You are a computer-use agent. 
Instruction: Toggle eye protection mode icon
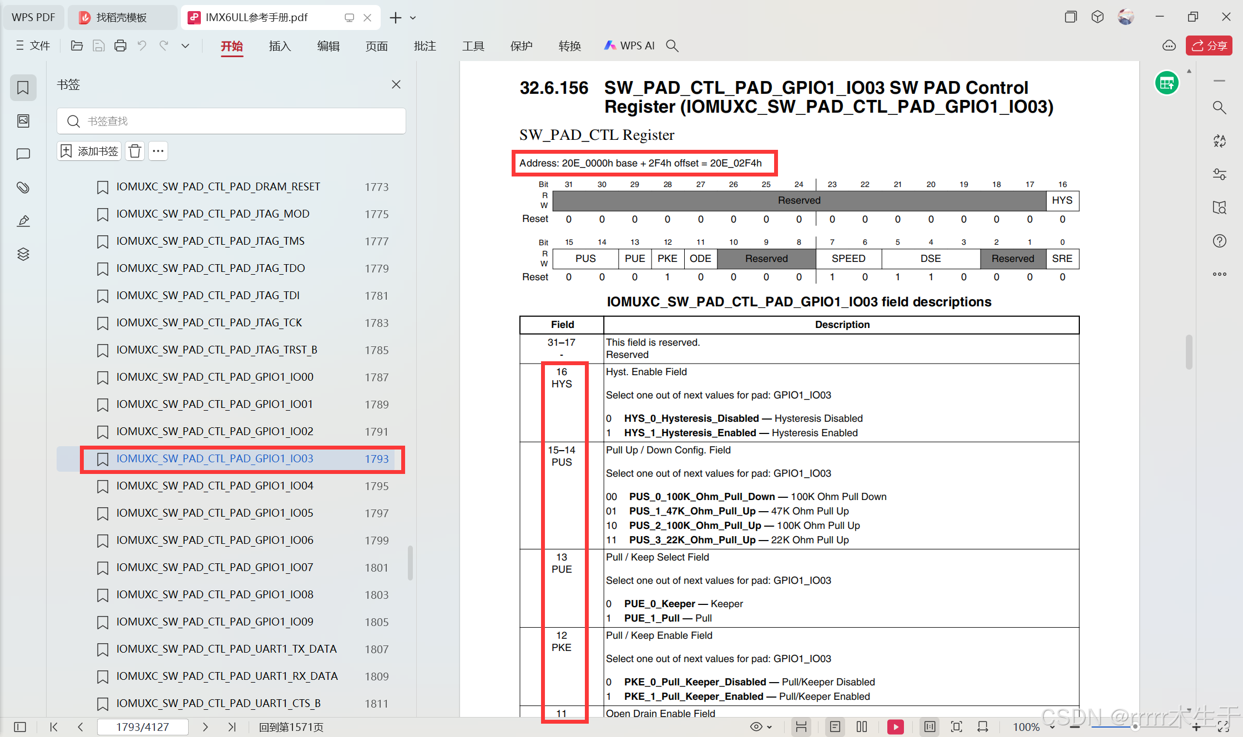[x=756, y=726]
